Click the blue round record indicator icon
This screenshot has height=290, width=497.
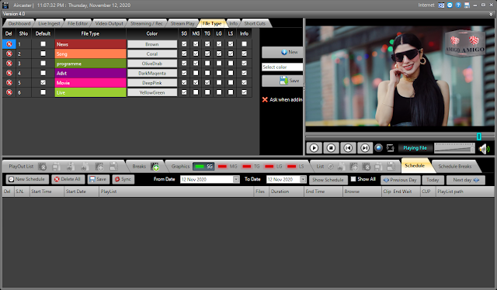pyautogui.click(x=378, y=148)
